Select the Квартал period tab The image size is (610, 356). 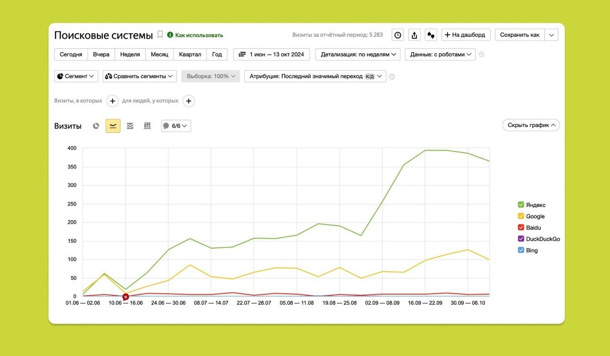[x=190, y=55]
